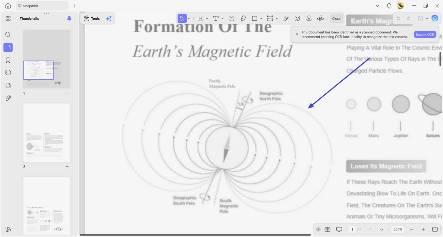Select the cursor pointer tool

[x=182, y=18]
